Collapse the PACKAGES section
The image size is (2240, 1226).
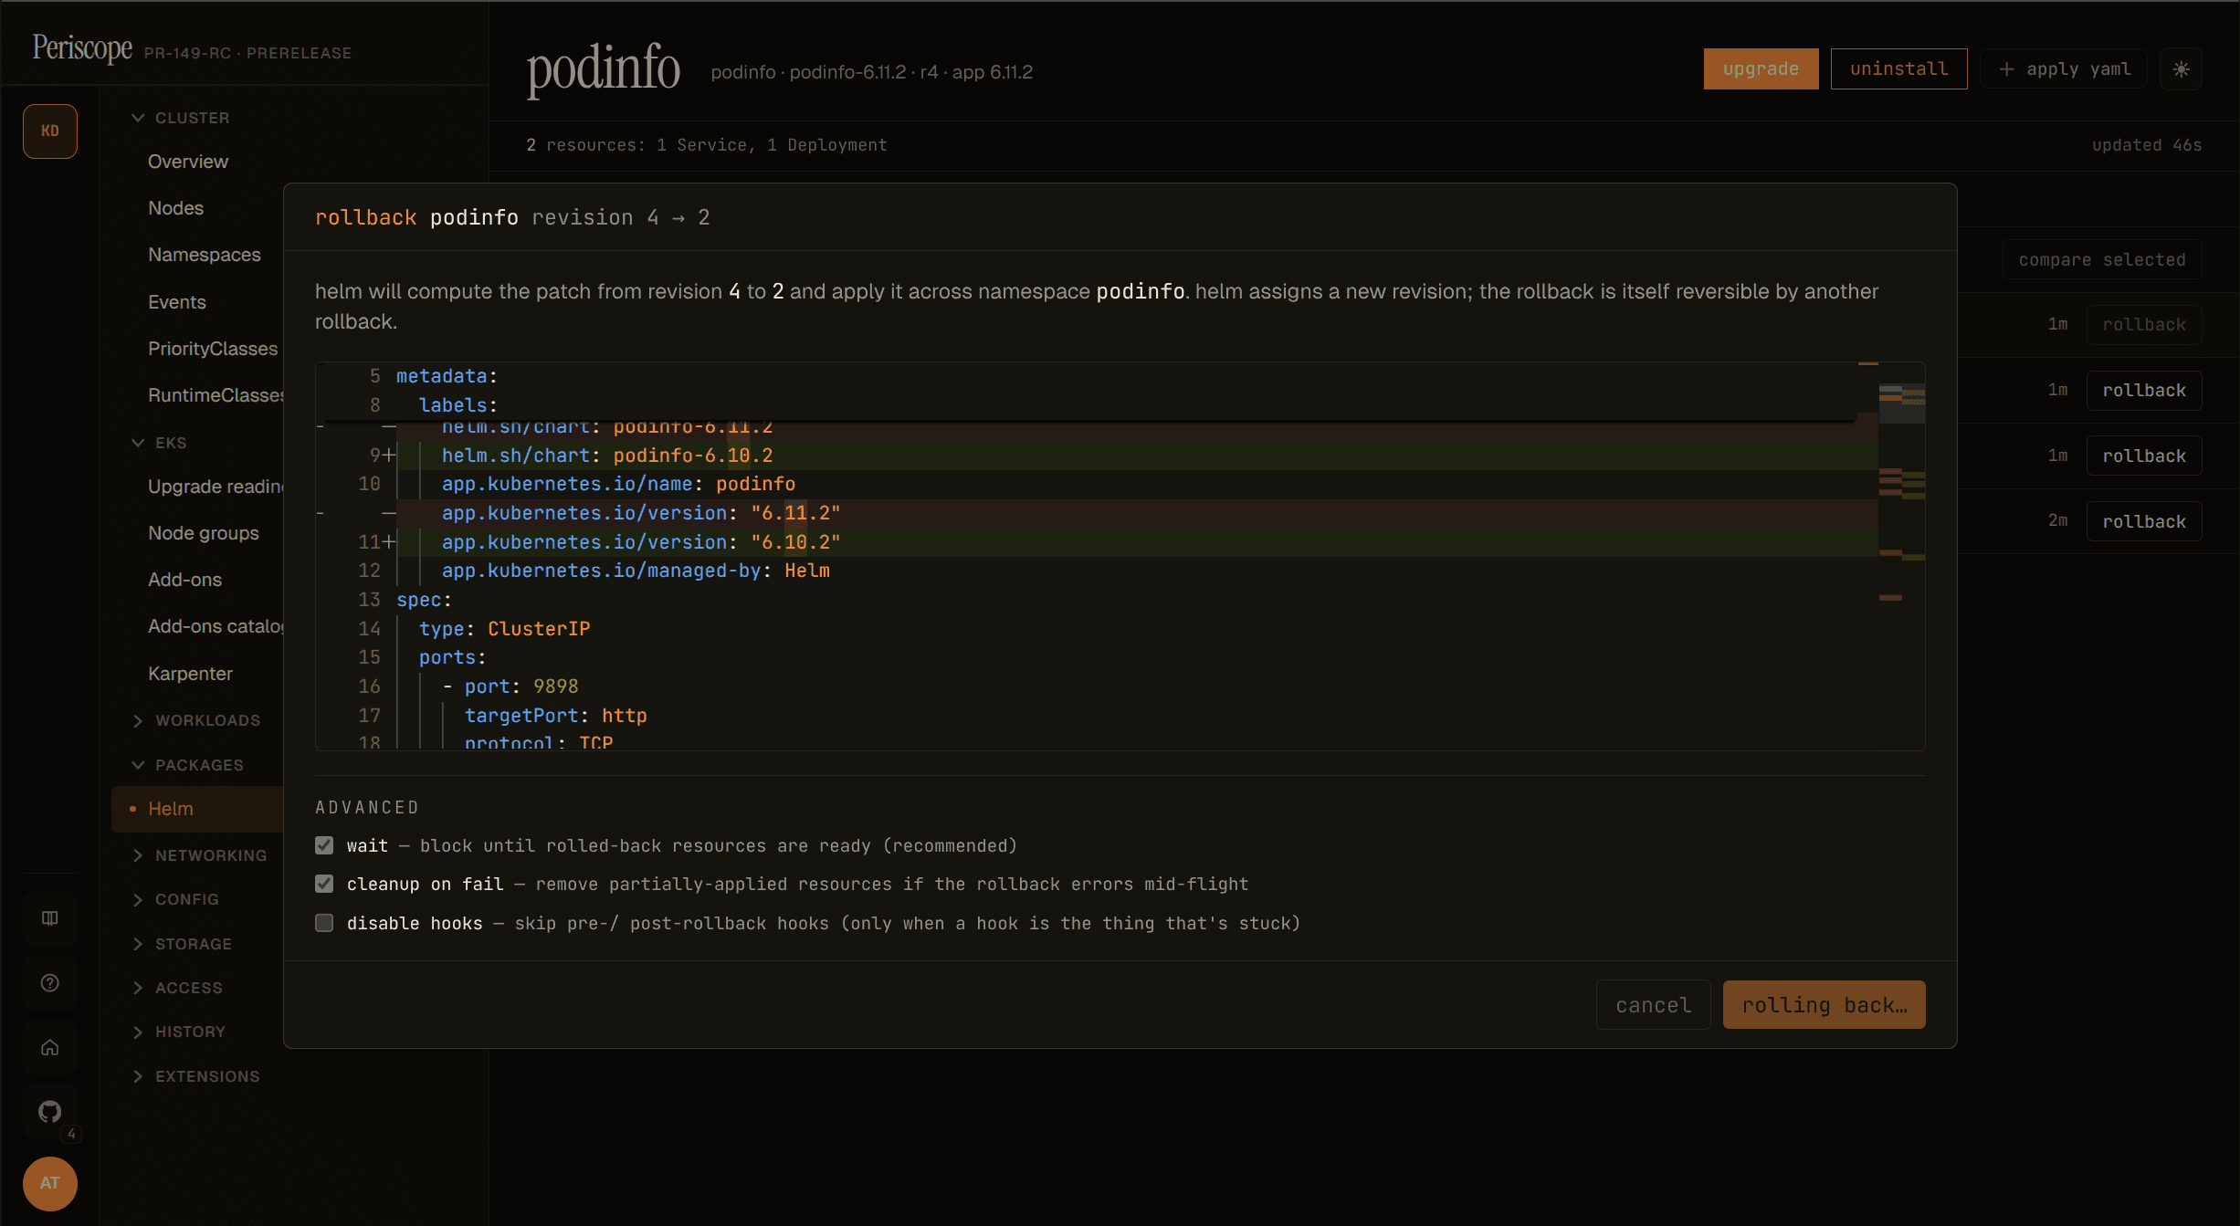188,765
